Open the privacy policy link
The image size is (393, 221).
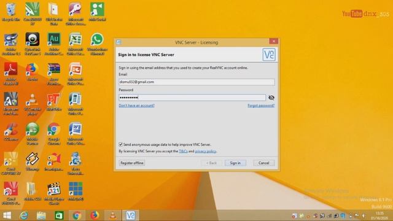tap(206, 151)
